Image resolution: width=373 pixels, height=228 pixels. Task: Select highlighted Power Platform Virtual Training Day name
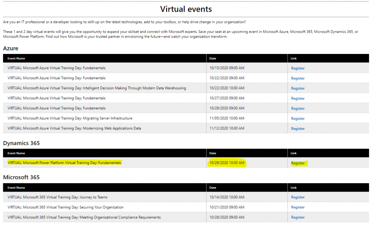click(64, 163)
